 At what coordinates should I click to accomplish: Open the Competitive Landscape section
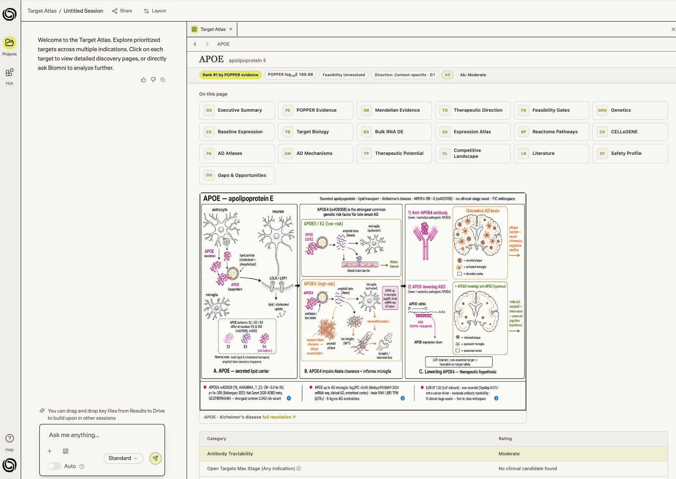[473, 154]
